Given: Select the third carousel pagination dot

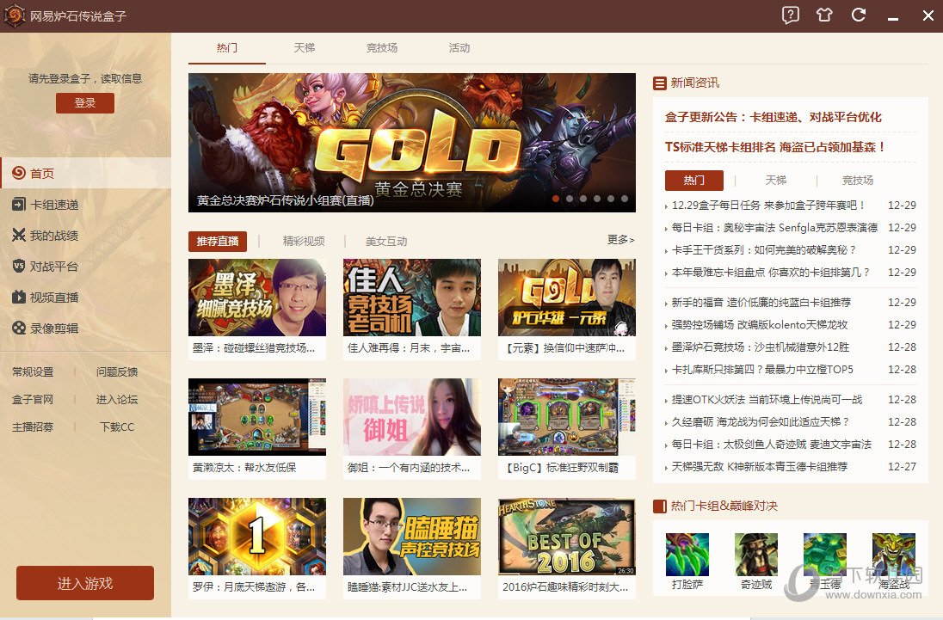Looking at the screenshot, I should point(582,198).
